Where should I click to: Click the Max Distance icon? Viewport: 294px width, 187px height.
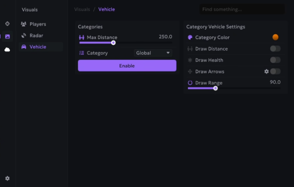click(82, 37)
